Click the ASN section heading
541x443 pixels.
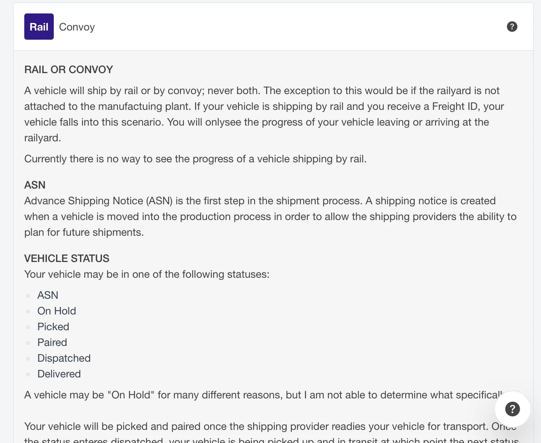click(35, 185)
